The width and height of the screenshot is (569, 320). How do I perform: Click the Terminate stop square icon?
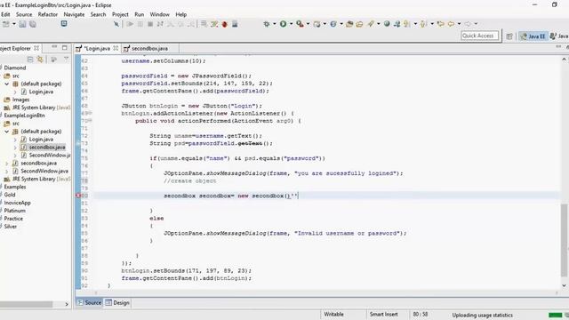coord(150,24)
